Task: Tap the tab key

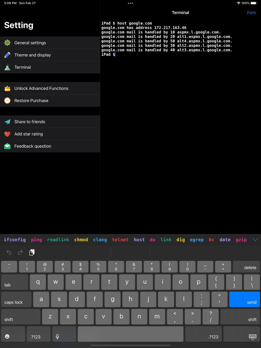Action: [x=15, y=282]
